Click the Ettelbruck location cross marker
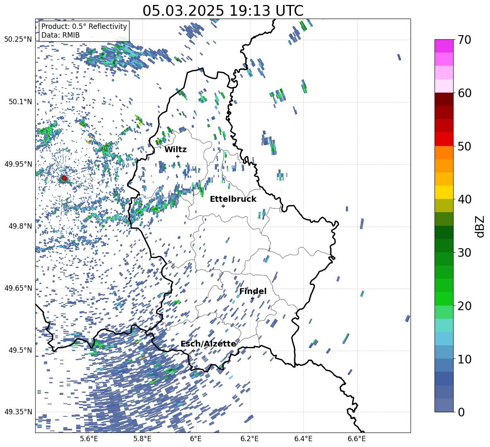The image size is (490, 447). click(223, 206)
